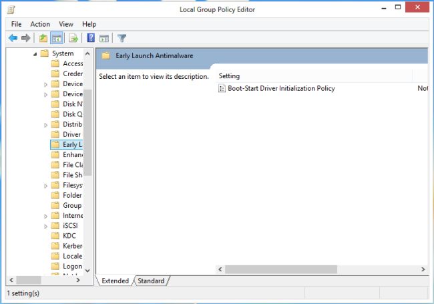Select the File Cla folder in tree
434x304 pixels.
coord(67,165)
